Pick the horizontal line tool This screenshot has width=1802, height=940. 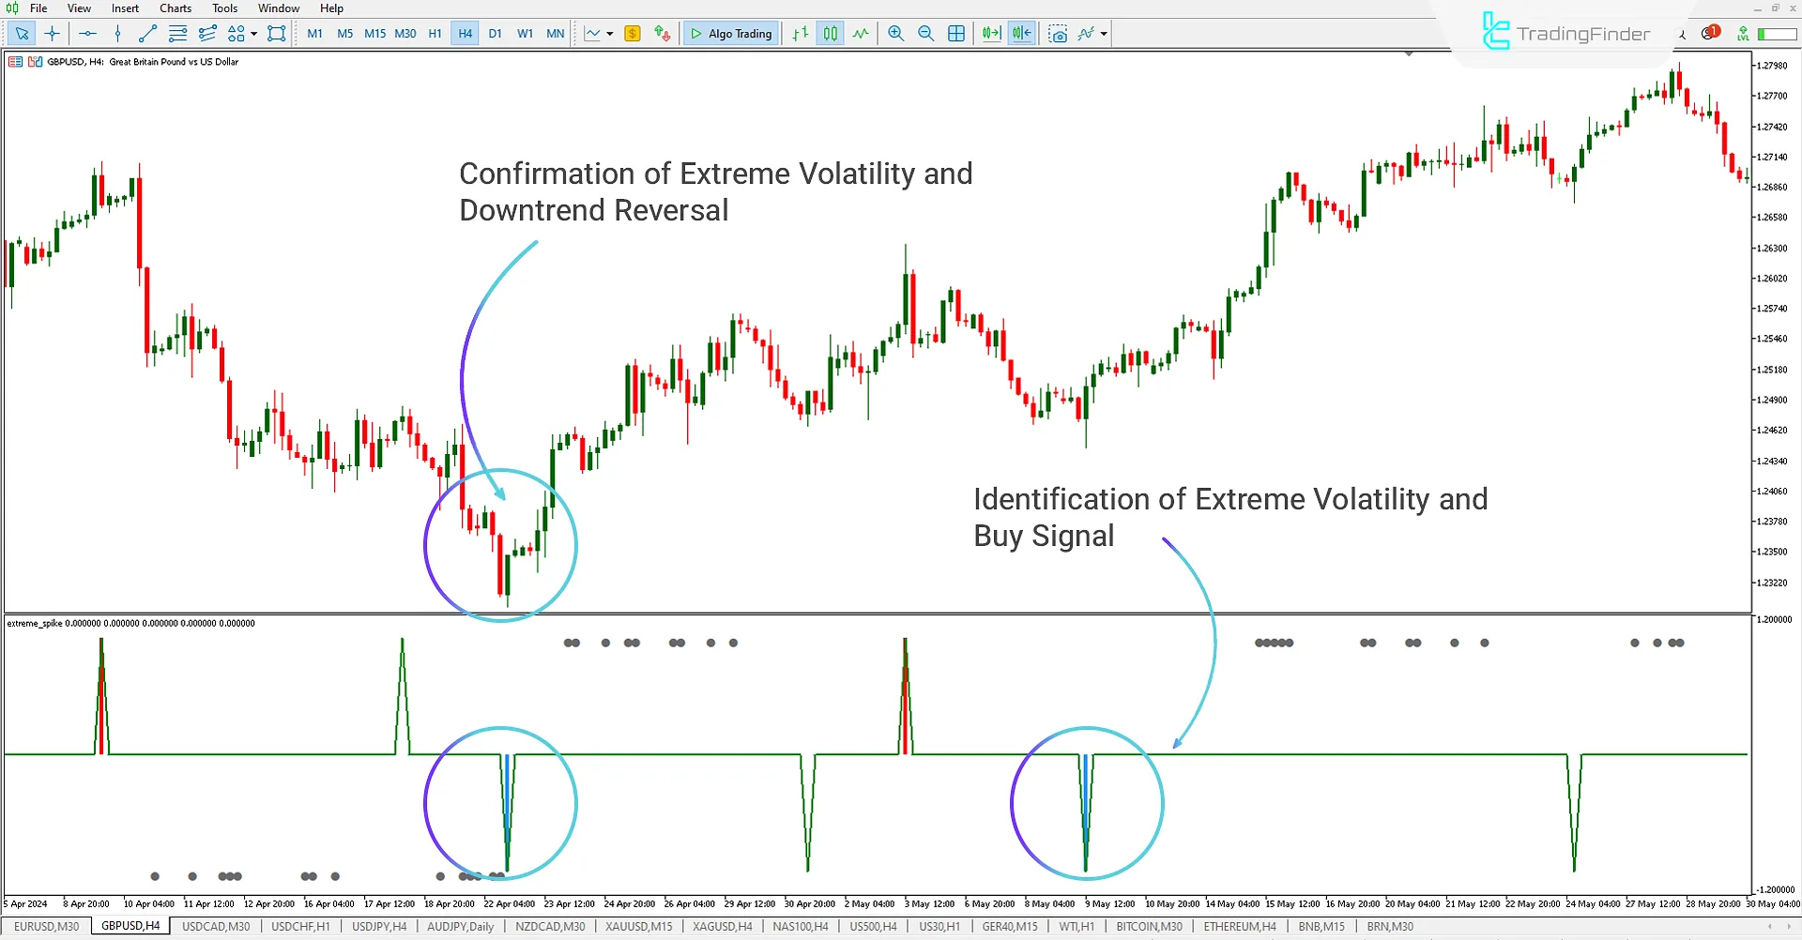[x=87, y=34]
